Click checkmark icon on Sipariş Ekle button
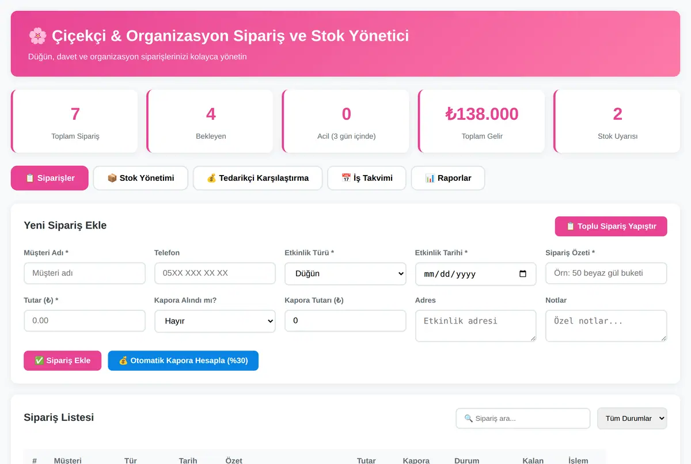Image resolution: width=691 pixels, height=464 pixels. tap(39, 360)
